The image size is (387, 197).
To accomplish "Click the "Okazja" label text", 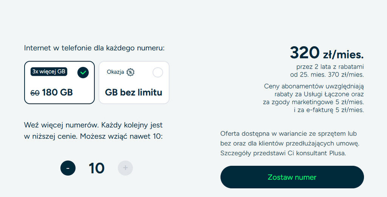I will (x=115, y=72).
